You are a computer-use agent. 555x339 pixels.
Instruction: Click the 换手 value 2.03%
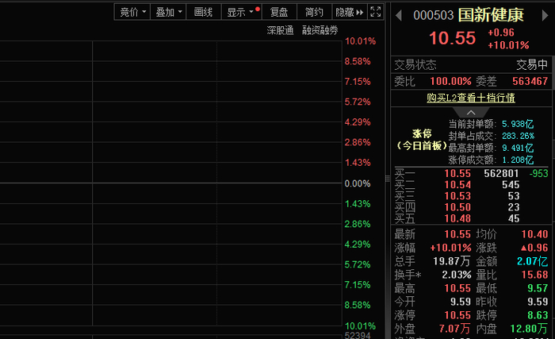click(x=457, y=275)
